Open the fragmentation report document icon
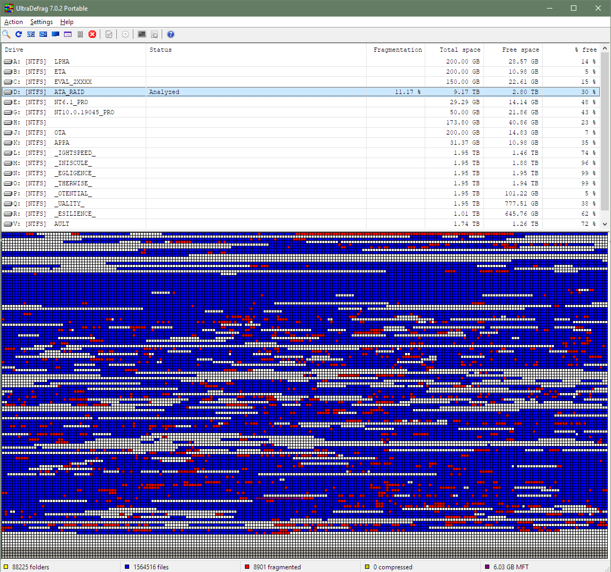This screenshot has height=572, width=611. click(109, 34)
